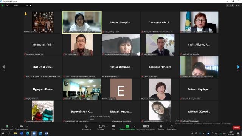Select the Бурабайский О... tile

[82, 111]
